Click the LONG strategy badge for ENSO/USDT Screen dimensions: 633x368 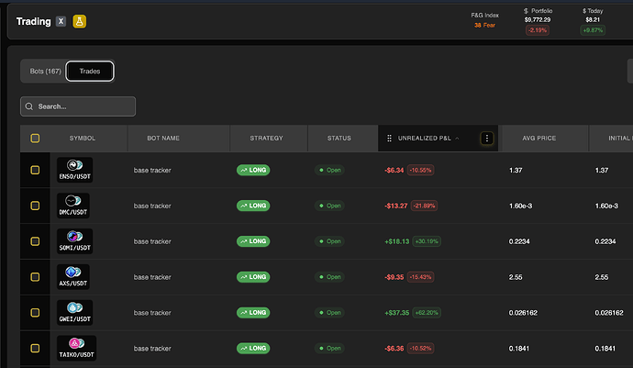(253, 170)
